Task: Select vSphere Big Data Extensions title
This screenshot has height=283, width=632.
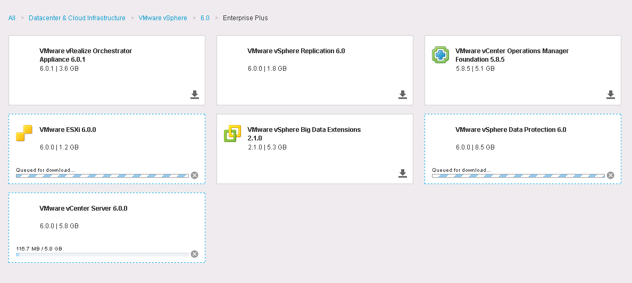Action: tap(304, 134)
